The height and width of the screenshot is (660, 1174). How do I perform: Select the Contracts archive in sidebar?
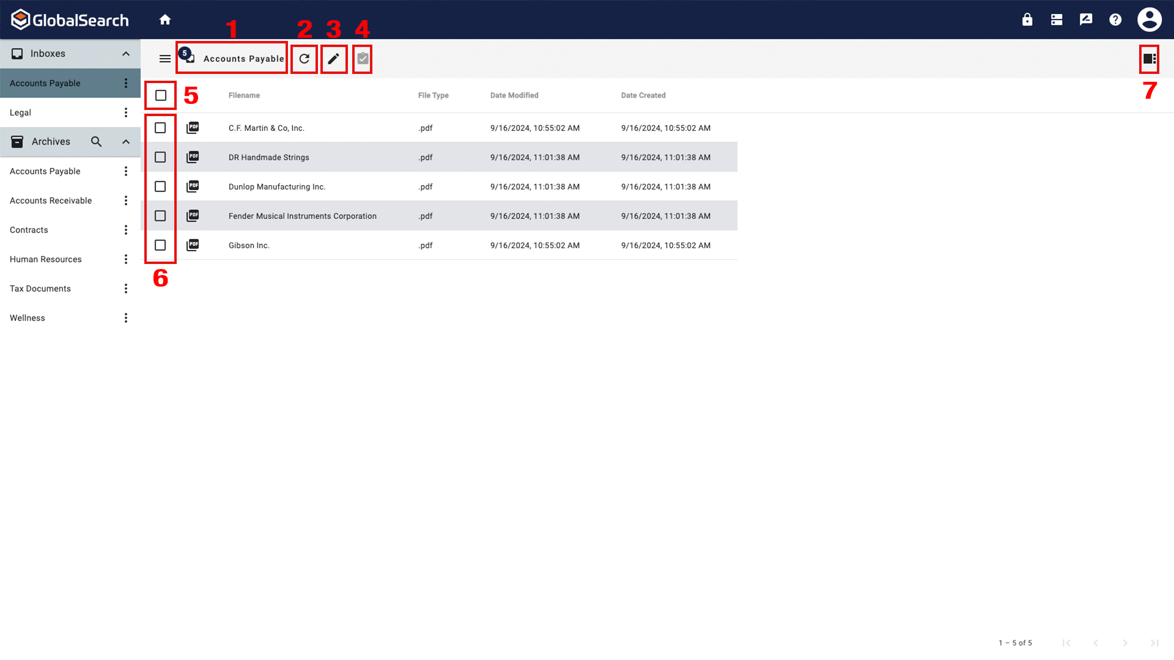pyautogui.click(x=28, y=230)
